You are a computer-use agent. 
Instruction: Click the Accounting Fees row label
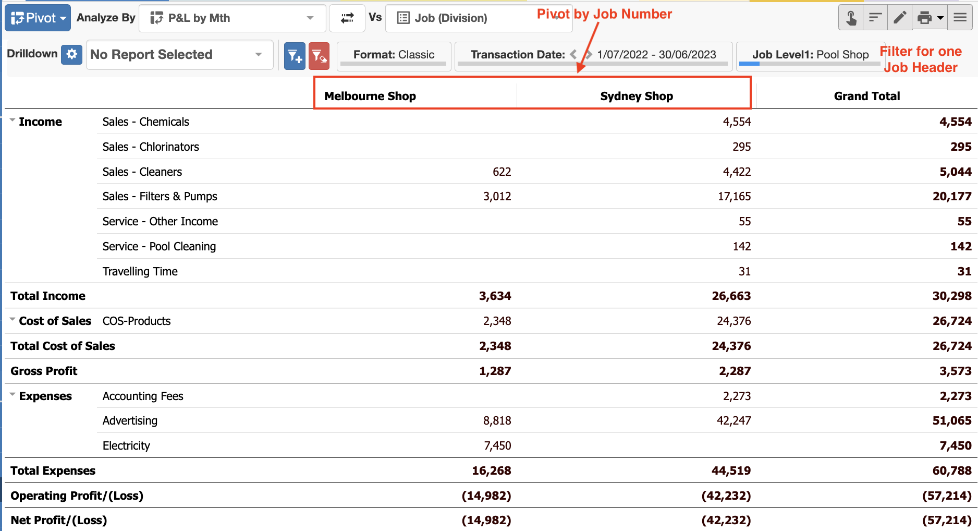pos(143,396)
